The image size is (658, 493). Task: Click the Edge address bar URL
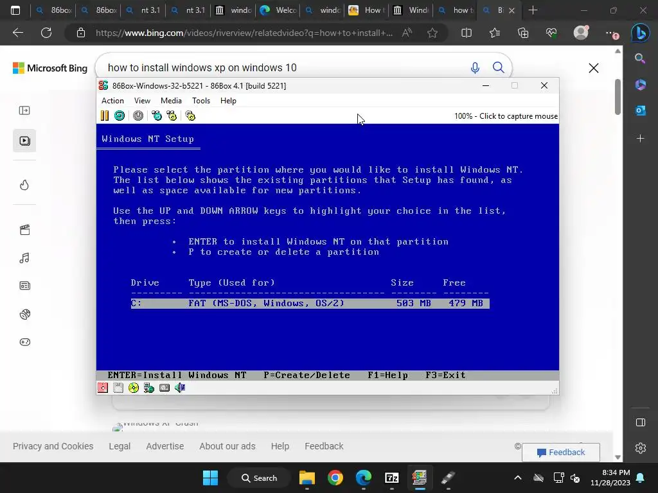click(244, 33)
